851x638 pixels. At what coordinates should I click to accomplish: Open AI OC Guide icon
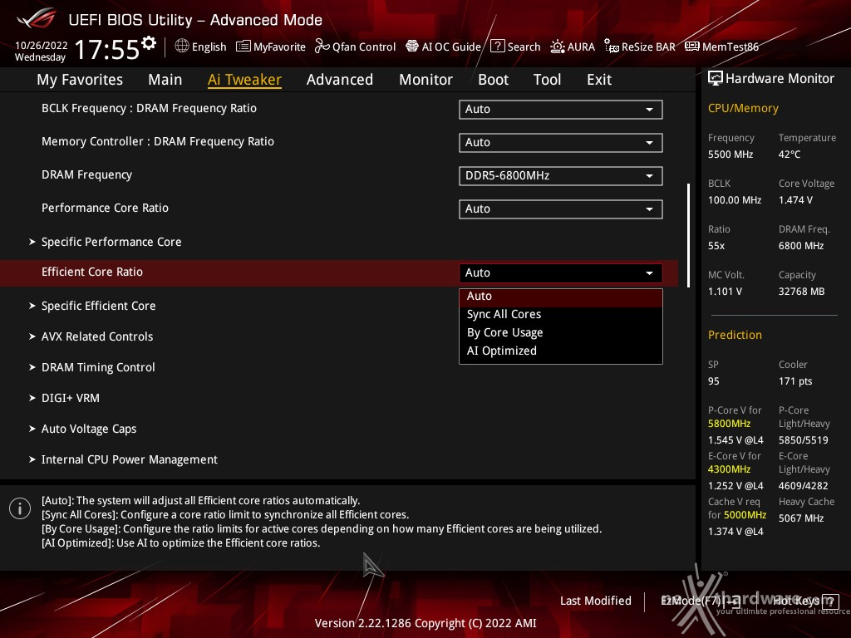tap(412, 47)
